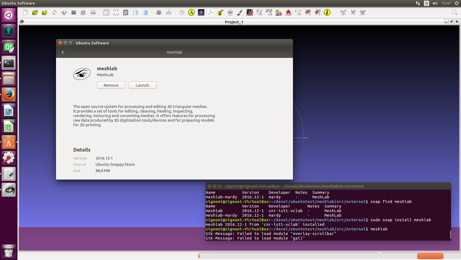This screenshot has width=461, height=260.
Task: Activate the PickPoints PP tool
Action: click(x=250, y=12)
